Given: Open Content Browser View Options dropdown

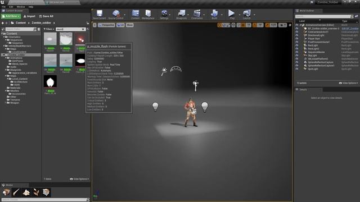Looking at the screenshot, I should tap(79, 179).
